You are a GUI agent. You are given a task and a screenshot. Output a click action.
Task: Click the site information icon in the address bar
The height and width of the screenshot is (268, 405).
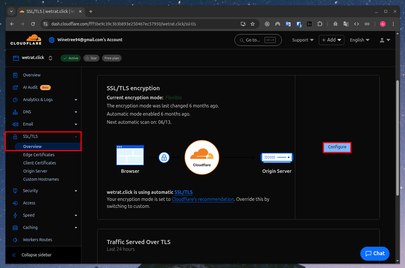click(x=46, y=24)
